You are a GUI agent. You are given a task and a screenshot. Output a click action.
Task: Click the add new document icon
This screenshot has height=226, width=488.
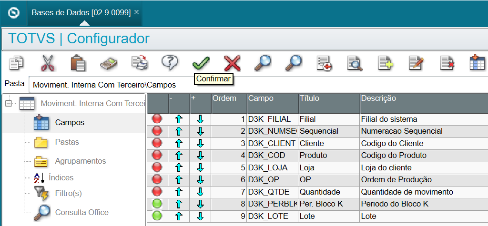pos(386,63)
